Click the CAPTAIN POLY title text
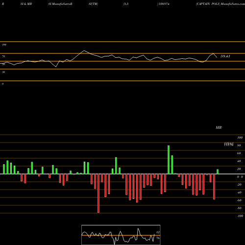 click(x=208, y=4)
